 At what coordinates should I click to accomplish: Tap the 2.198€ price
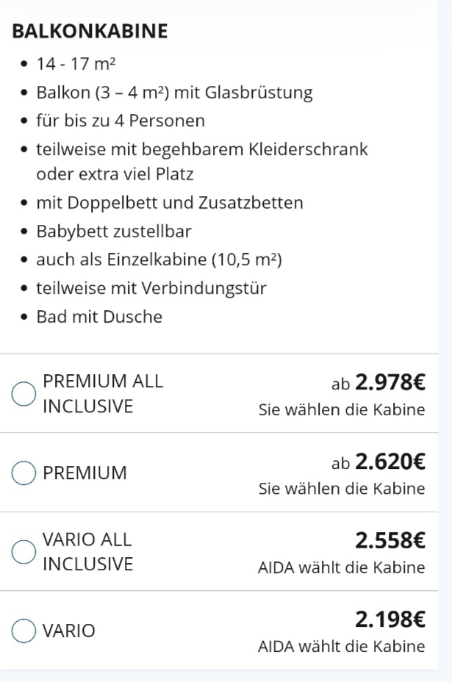(x=390, y=620)
